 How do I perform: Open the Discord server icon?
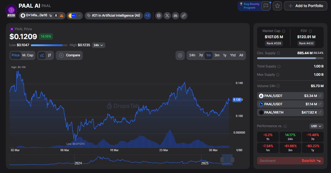176,16
